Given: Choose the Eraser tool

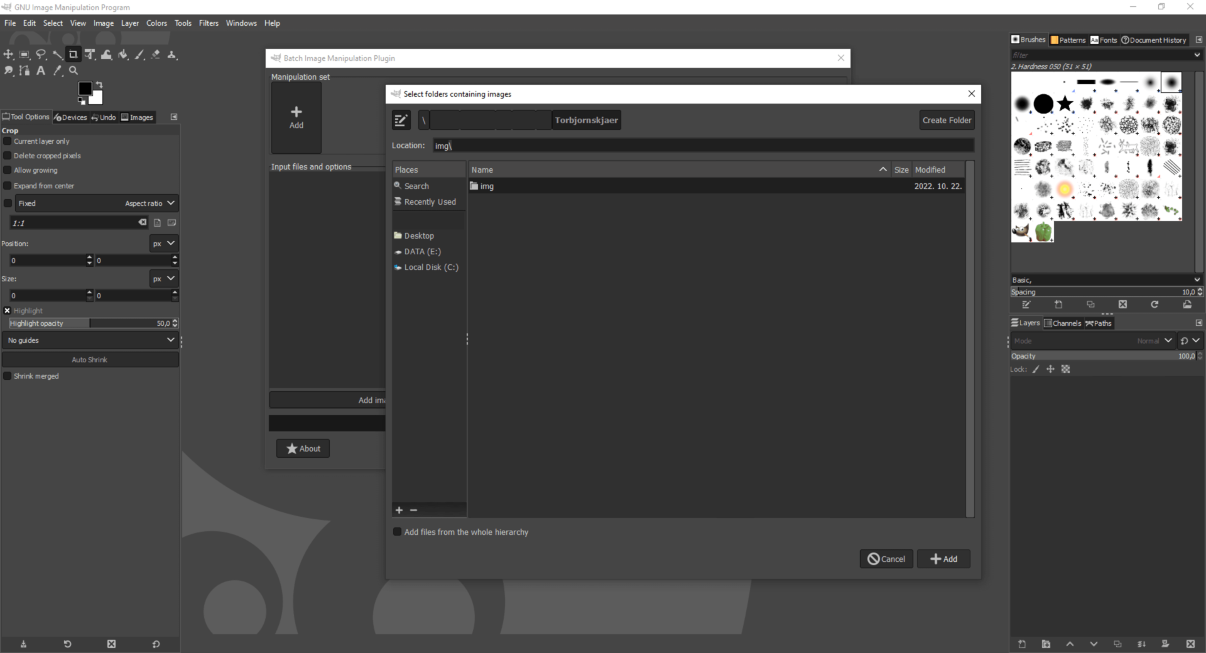Looking at the screenshot, I should pyautogui.click(x=156, y=55).
